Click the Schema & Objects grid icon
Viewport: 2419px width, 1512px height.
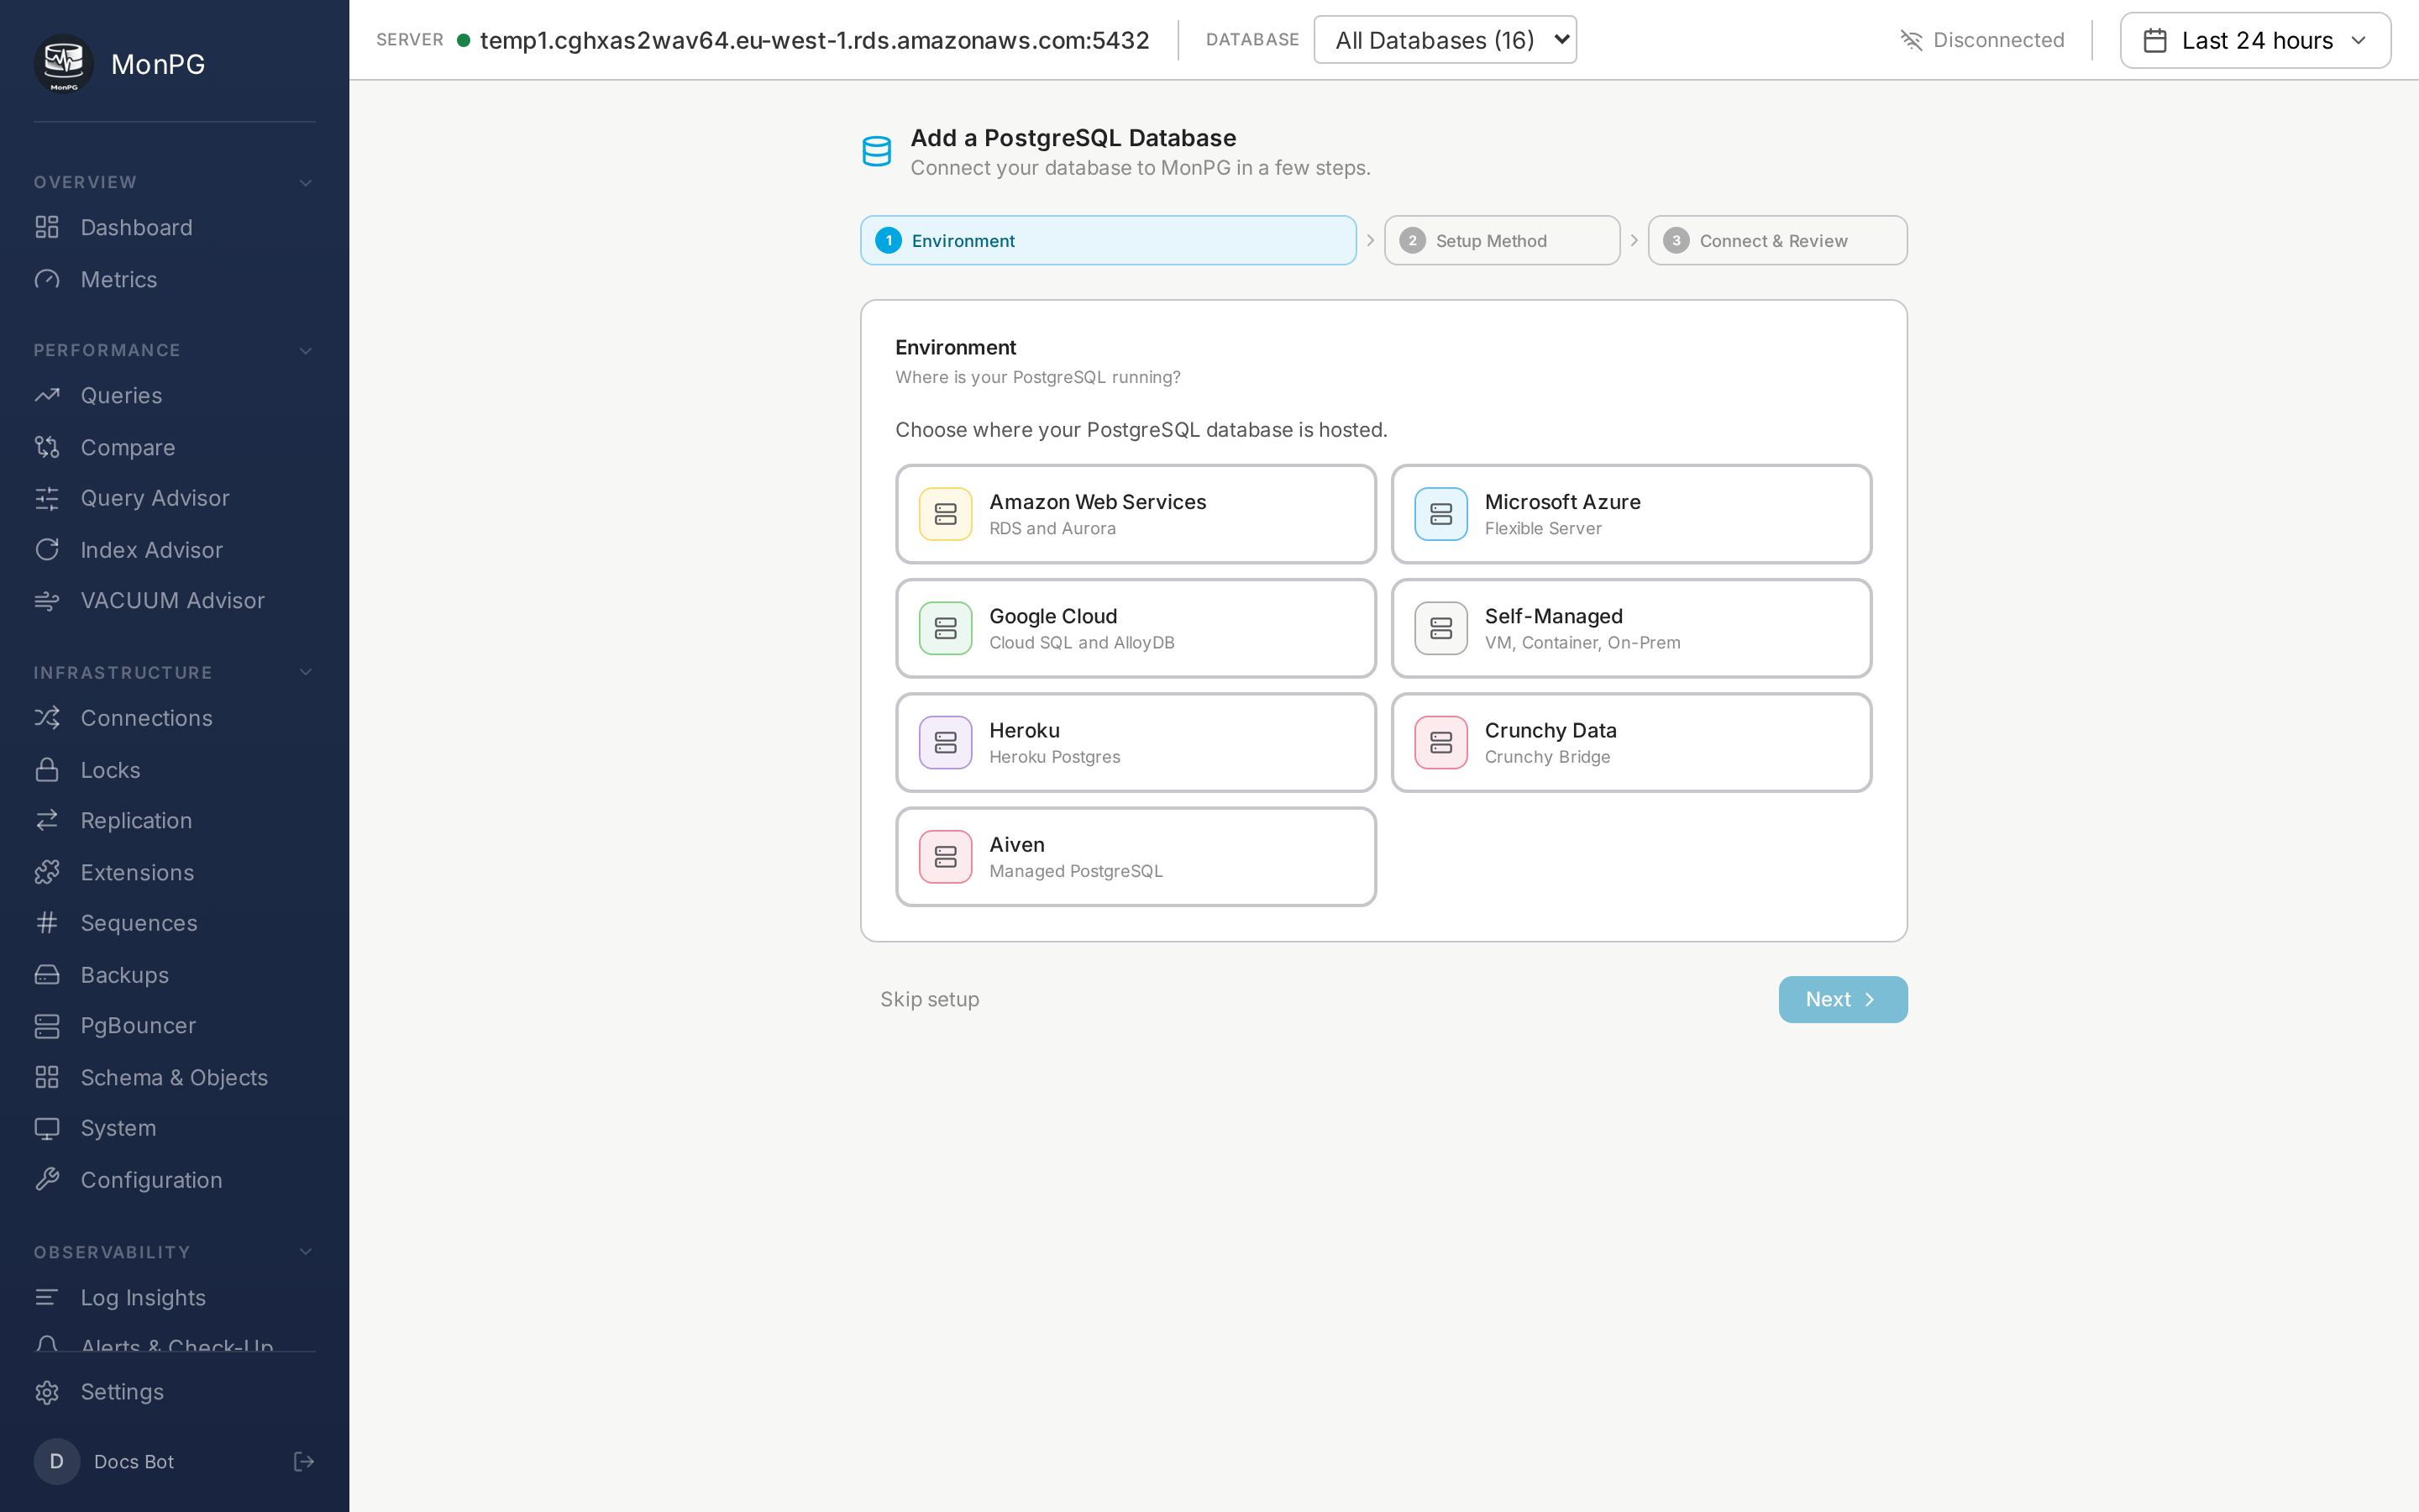pyautogui.click(x=47, y=1077)
